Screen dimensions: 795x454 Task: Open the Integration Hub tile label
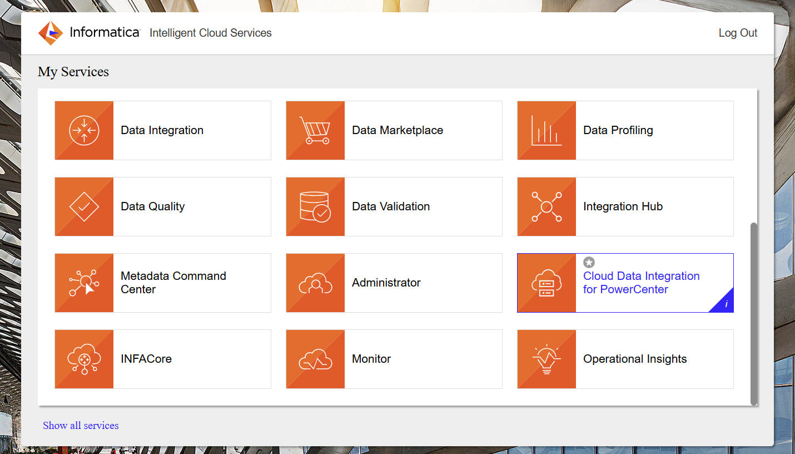pyautogui.click(x=623, y=206)
